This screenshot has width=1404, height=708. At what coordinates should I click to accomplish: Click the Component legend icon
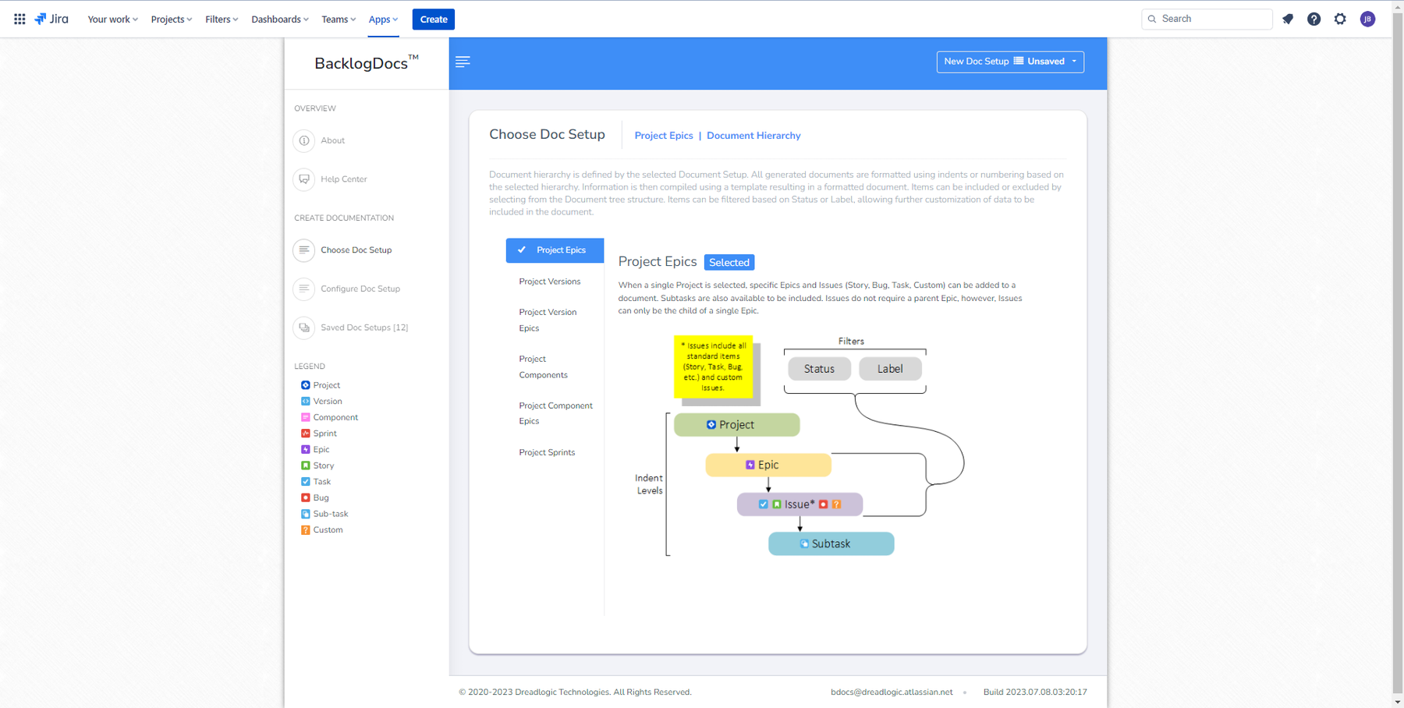pyautogui.click(x=306, y=417)
